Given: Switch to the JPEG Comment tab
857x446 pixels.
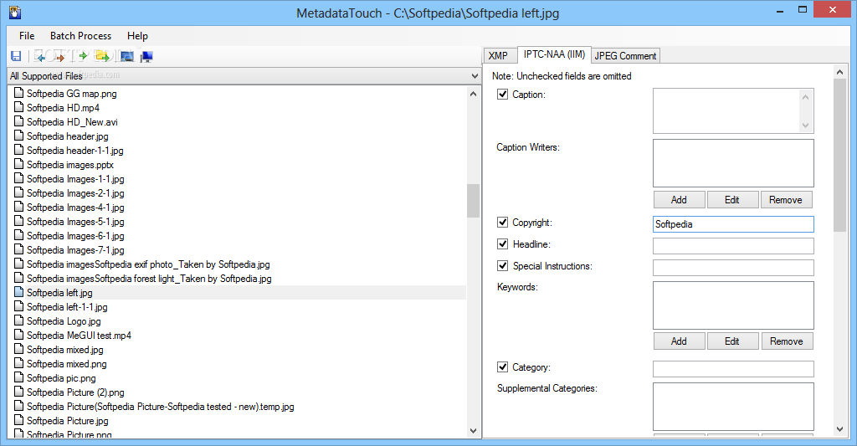Looking at the screenshot, I should click(x=625, y=56).
